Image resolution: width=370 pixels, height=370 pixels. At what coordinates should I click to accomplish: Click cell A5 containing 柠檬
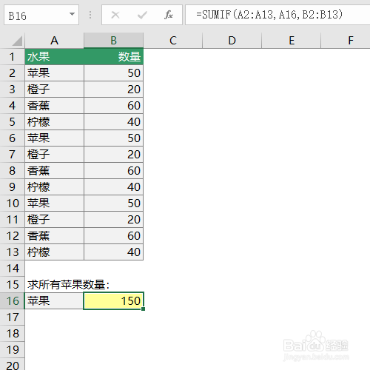(x=54, y=122)
